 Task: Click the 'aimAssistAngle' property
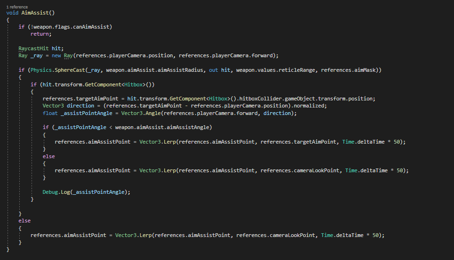coord(188,127)
